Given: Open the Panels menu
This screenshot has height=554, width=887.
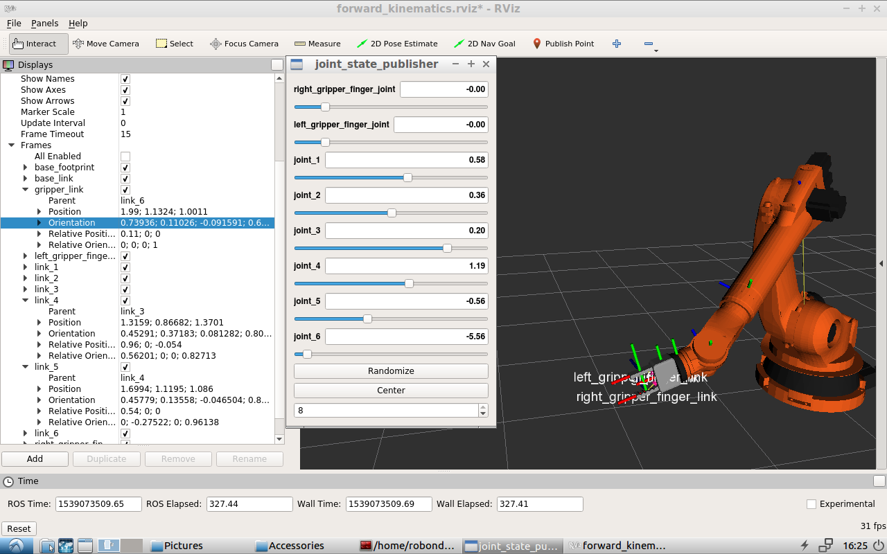Looking at the screenshot, I should click(x=45, y=24).
